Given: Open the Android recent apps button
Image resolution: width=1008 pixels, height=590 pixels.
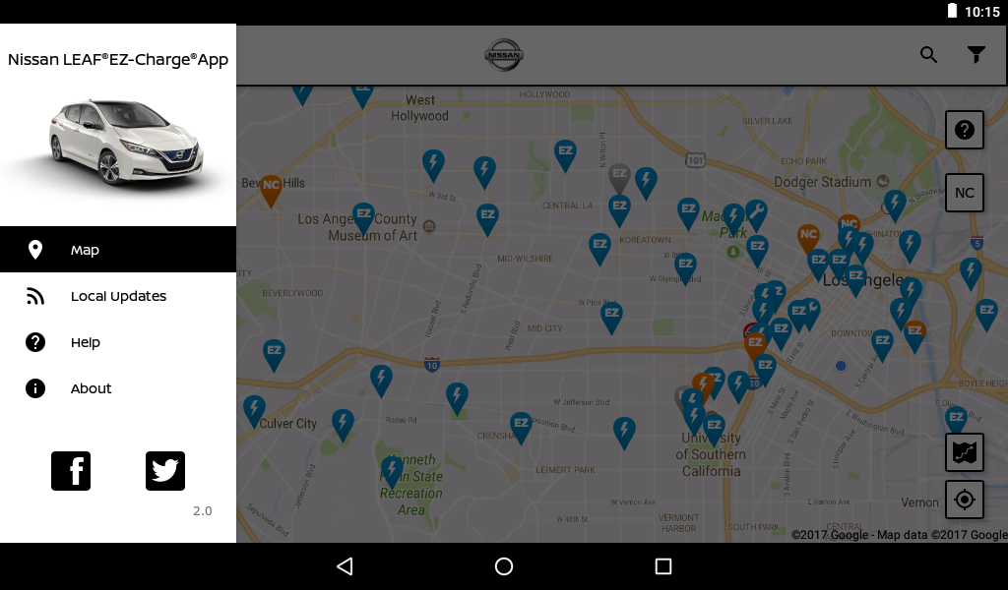Looking at the screenshot, I should click(662, 566).
